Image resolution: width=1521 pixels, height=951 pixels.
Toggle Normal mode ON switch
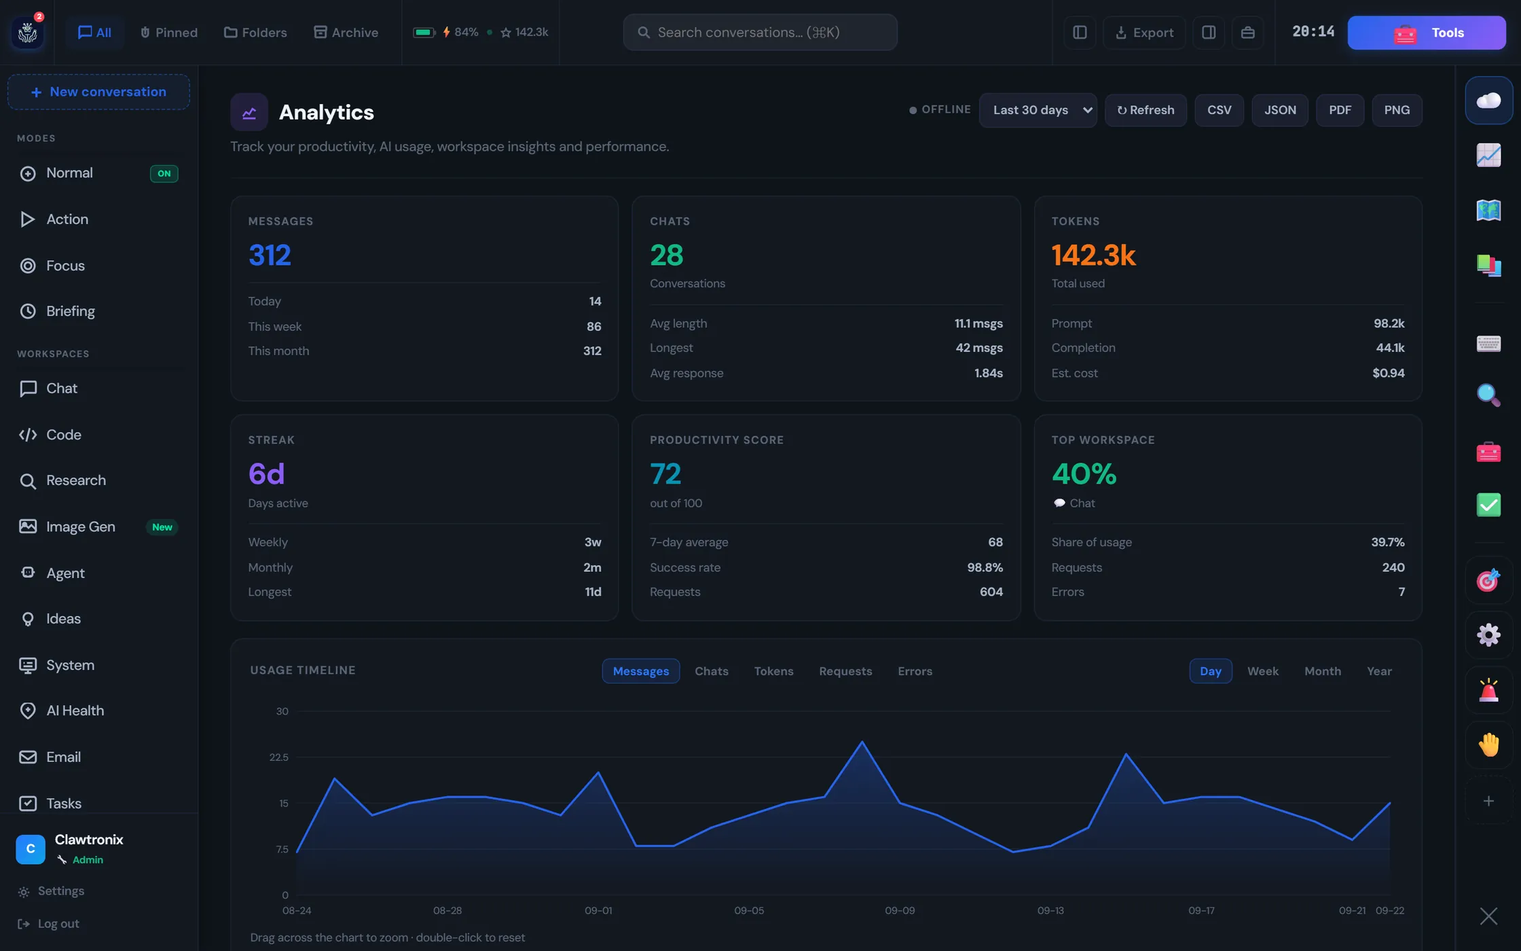164,173
